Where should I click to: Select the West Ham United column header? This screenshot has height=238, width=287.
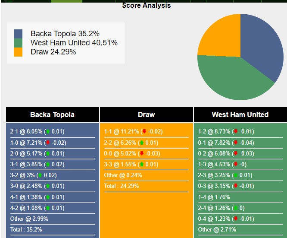(x=240, y=114)
